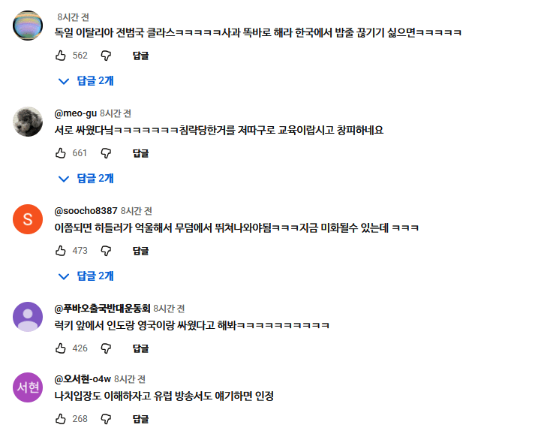Reply to the @soocho8387 comment
Viewport: 550px width, 434px height.
point(140,251)
